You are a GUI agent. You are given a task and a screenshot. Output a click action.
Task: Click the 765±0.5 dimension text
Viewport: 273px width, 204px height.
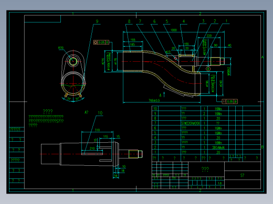[154, 100]
